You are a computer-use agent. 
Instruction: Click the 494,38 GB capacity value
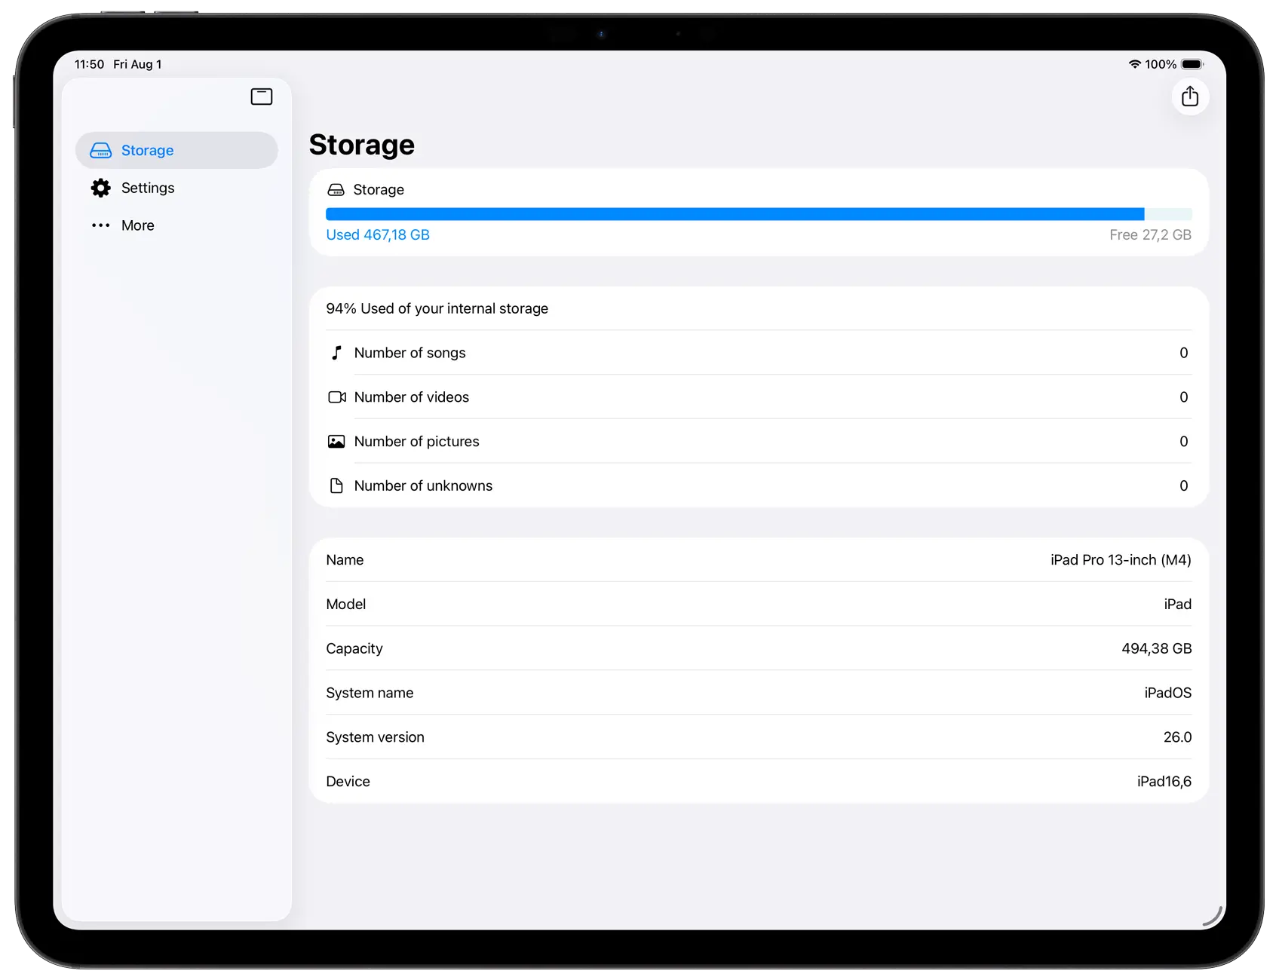(x=1156, y=649)
